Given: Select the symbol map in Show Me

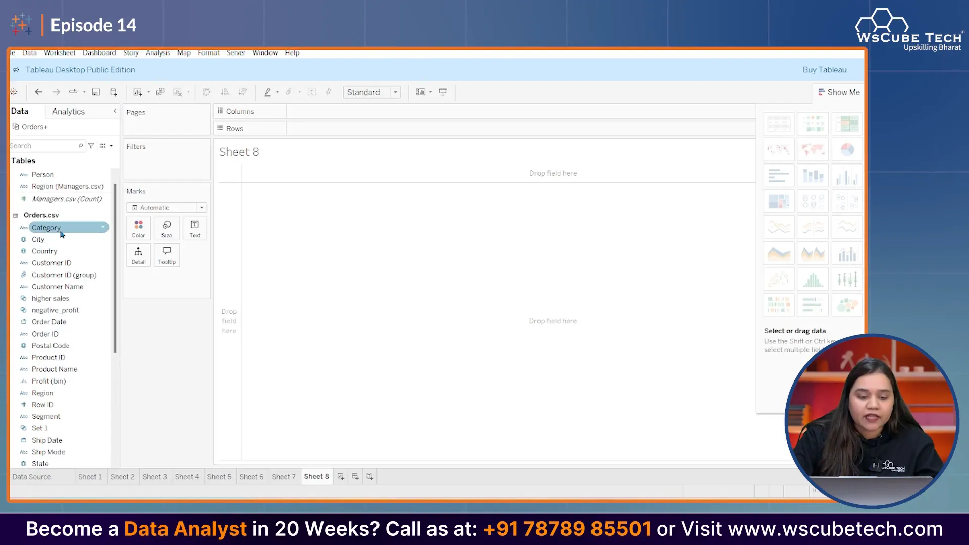Looking at the screenshot, I should [x=779, y=149].
